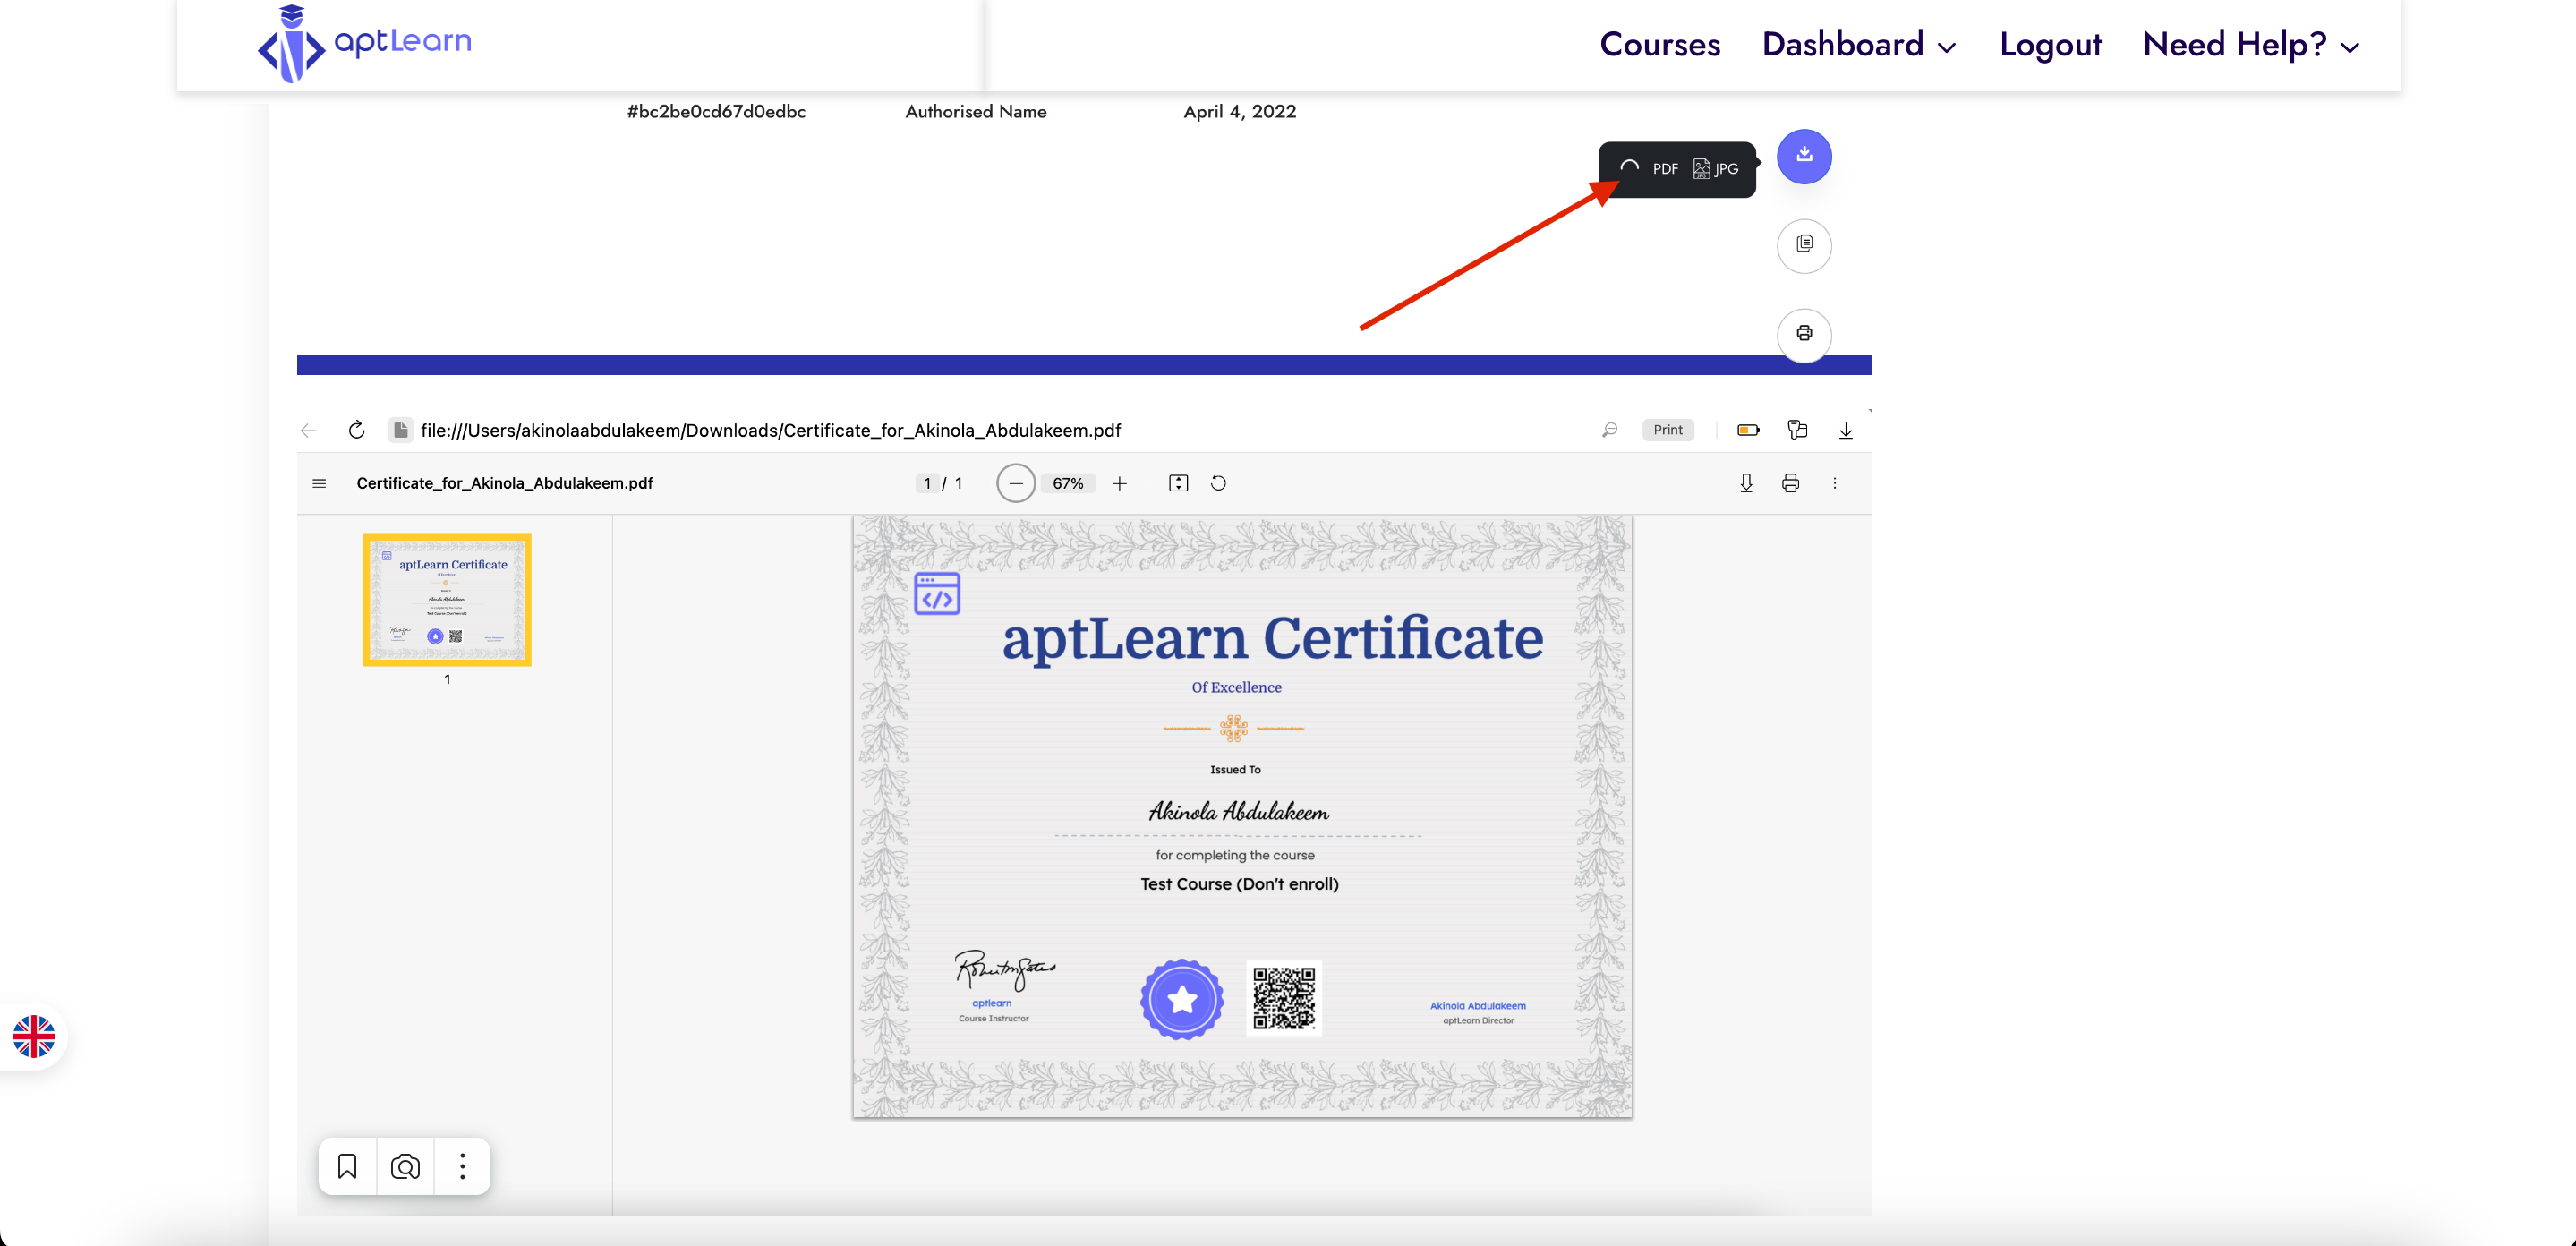Image resolution: width=2576 pixels, height=1246 pixels.
Task: Click the Issued To label
Action: pyautogui.click(x=1235, y=770)
